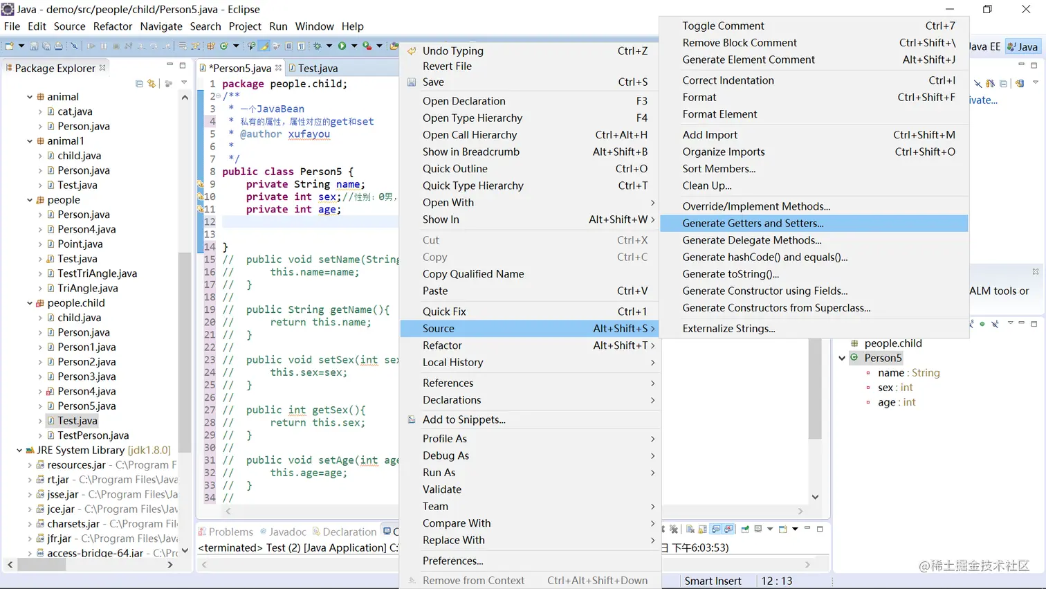Open the Refactor submenu in context menu
1046x589 pixels.
530,345
